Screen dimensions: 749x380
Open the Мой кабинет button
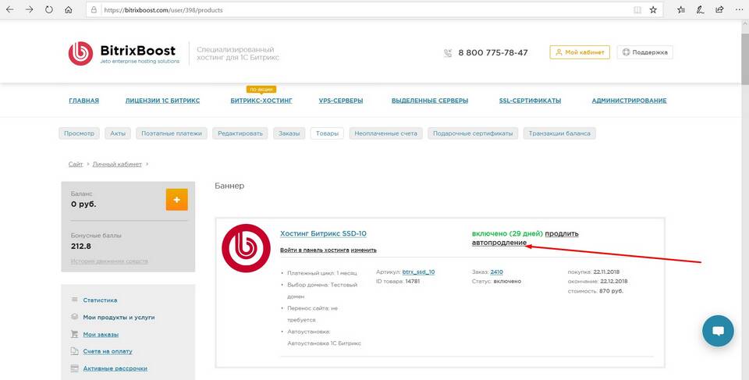[x=580, y=52]
